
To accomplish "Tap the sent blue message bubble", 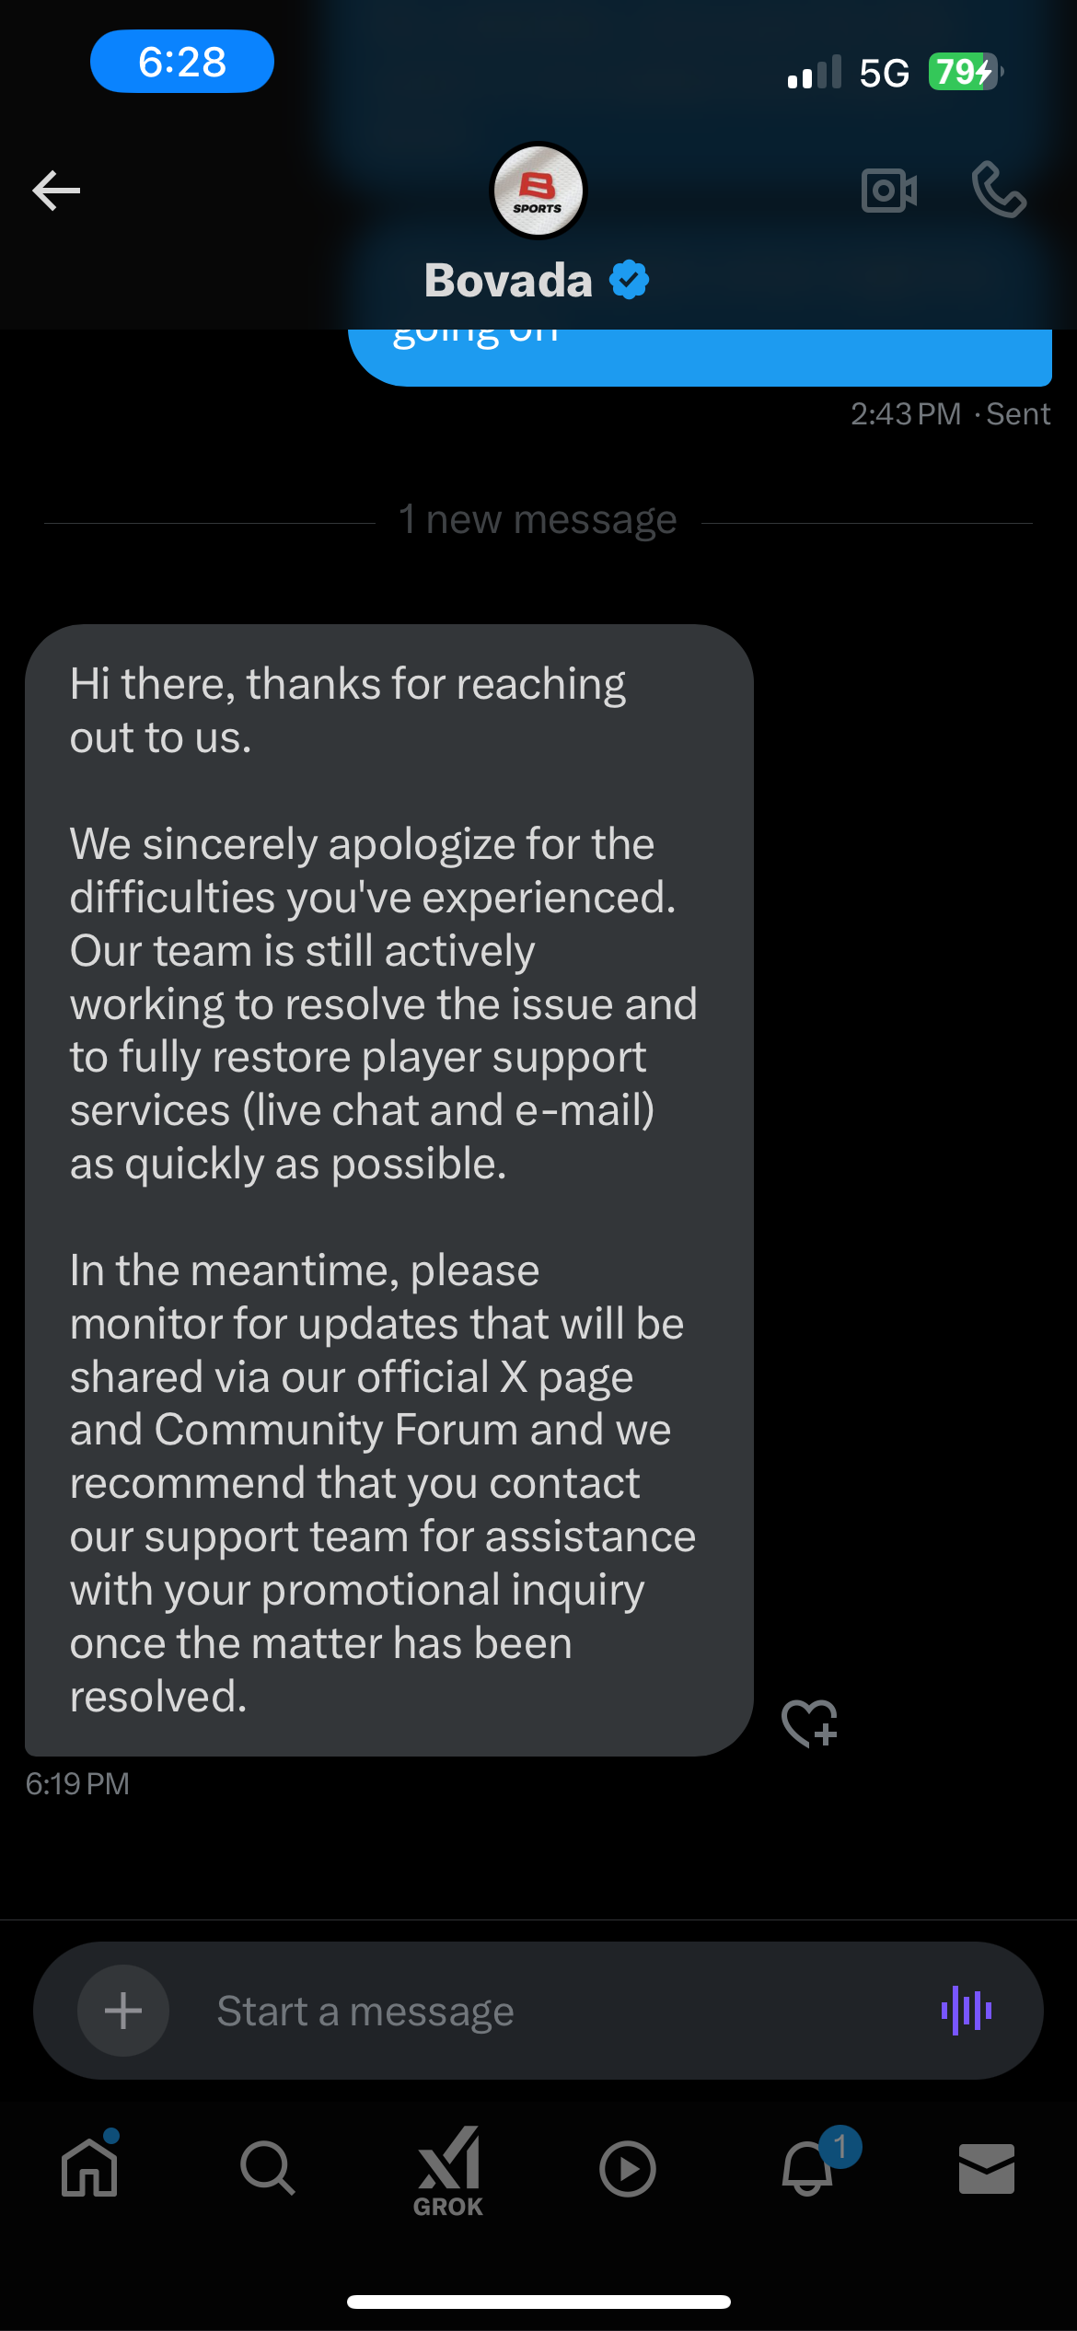I will point(700,357).
